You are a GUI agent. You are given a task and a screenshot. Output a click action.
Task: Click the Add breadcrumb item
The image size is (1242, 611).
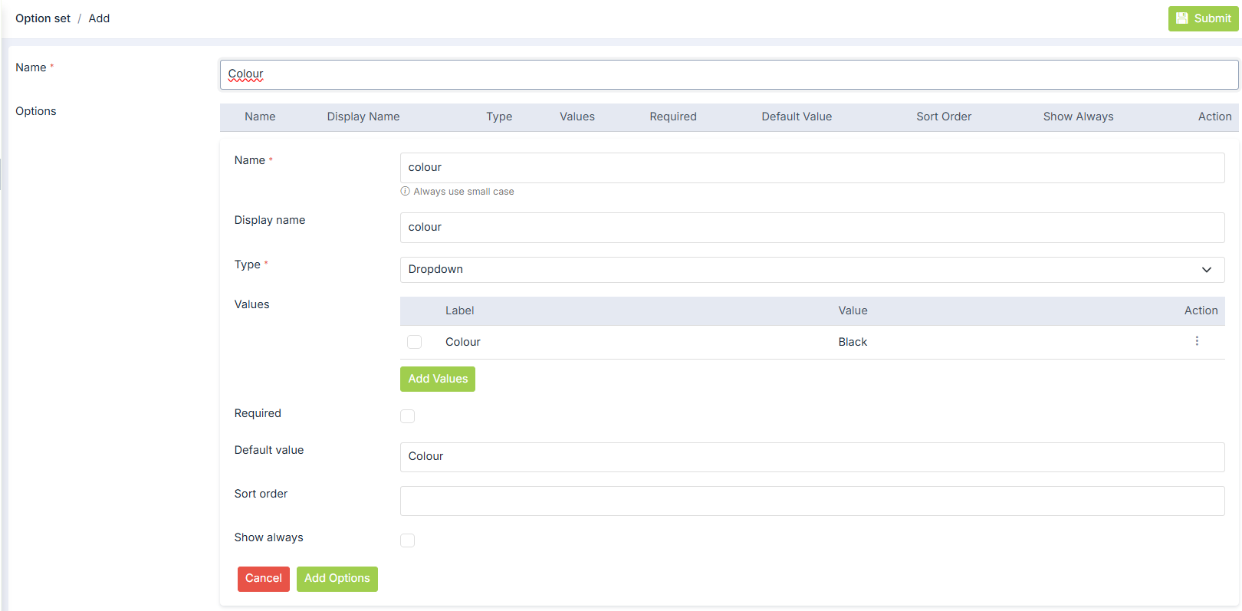[x=99, y=18]
